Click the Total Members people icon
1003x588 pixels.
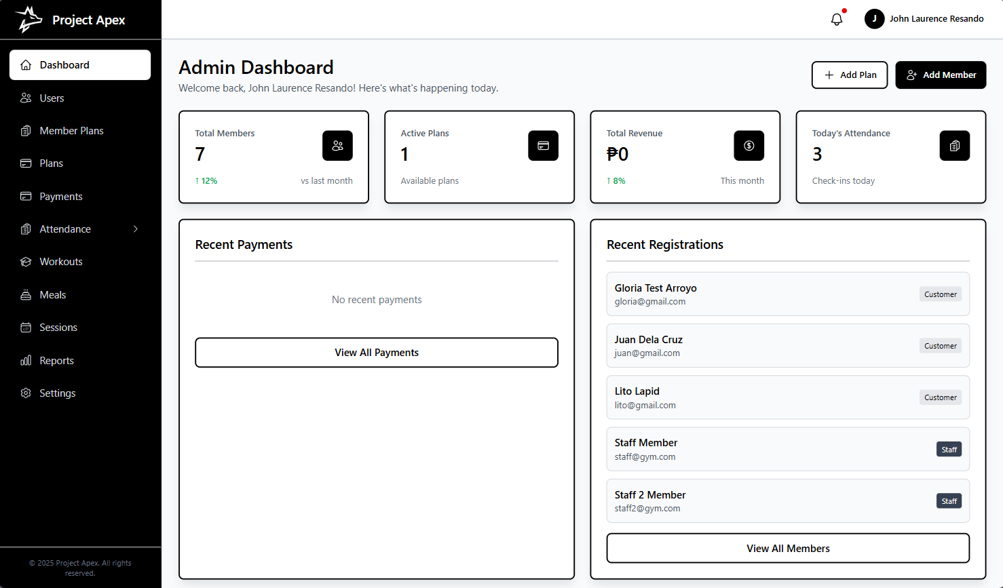(x=337, y=146)
